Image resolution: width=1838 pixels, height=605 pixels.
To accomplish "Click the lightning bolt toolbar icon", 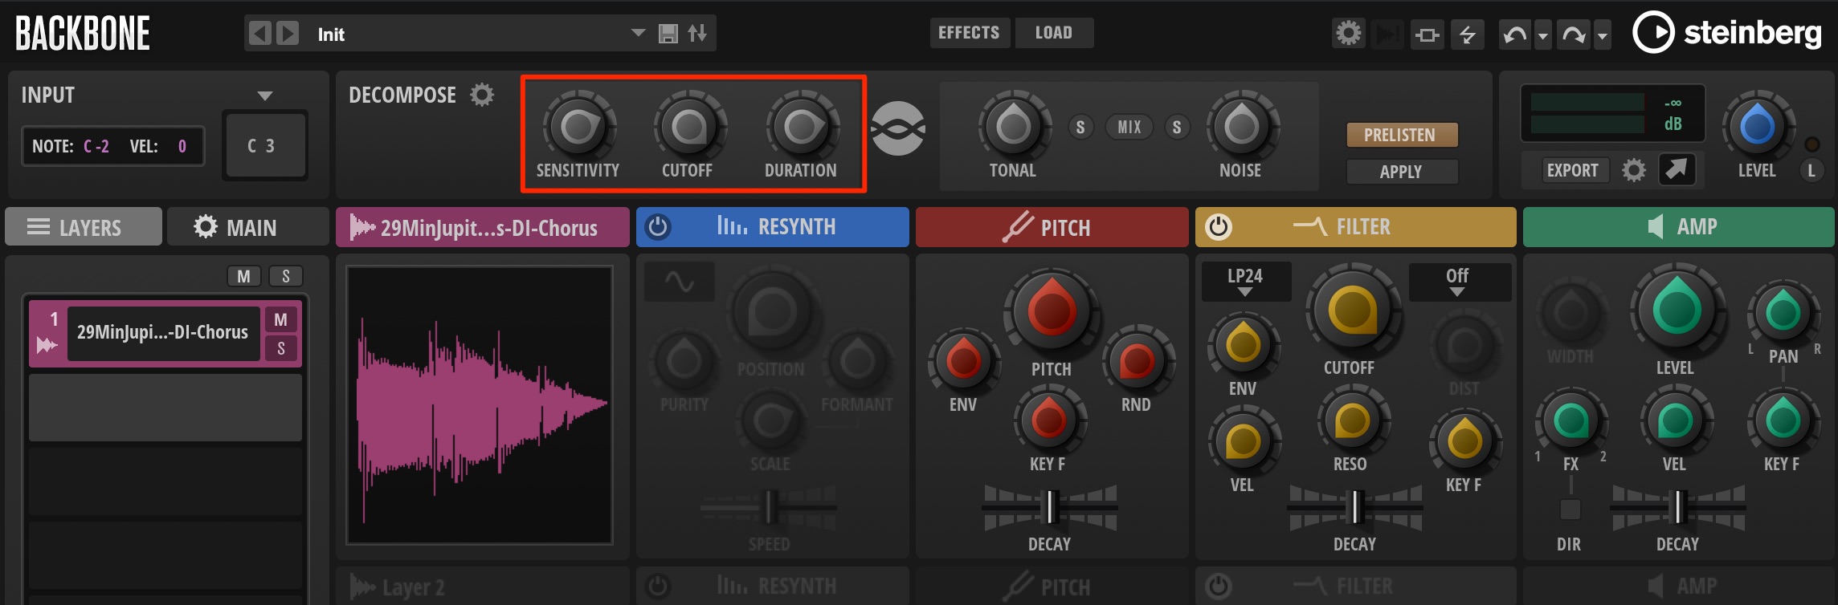I will (x=1468, y=35).
